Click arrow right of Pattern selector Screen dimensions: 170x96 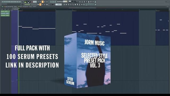click(x=62, y=5)
